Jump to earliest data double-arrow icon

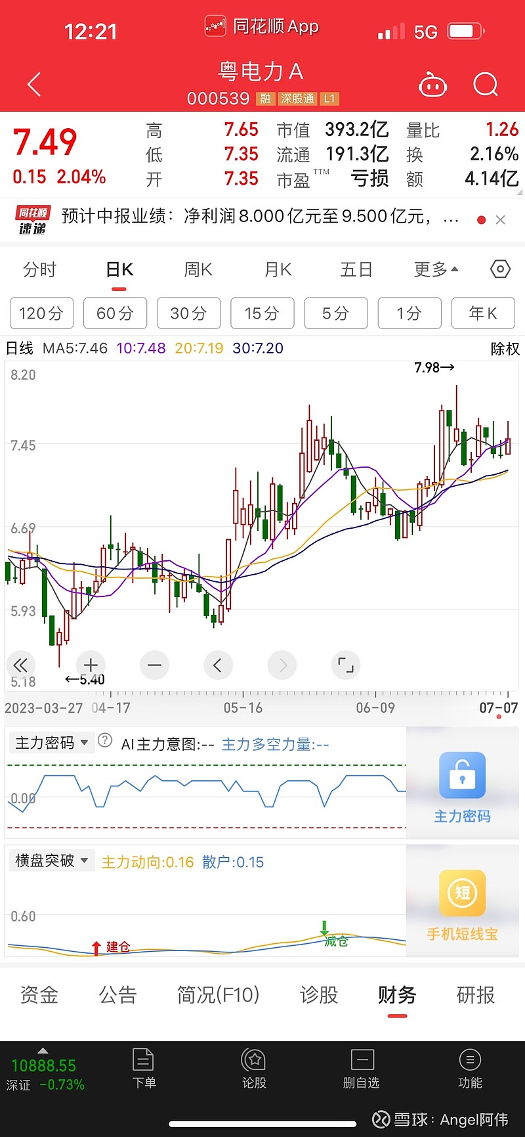point(20,665)
